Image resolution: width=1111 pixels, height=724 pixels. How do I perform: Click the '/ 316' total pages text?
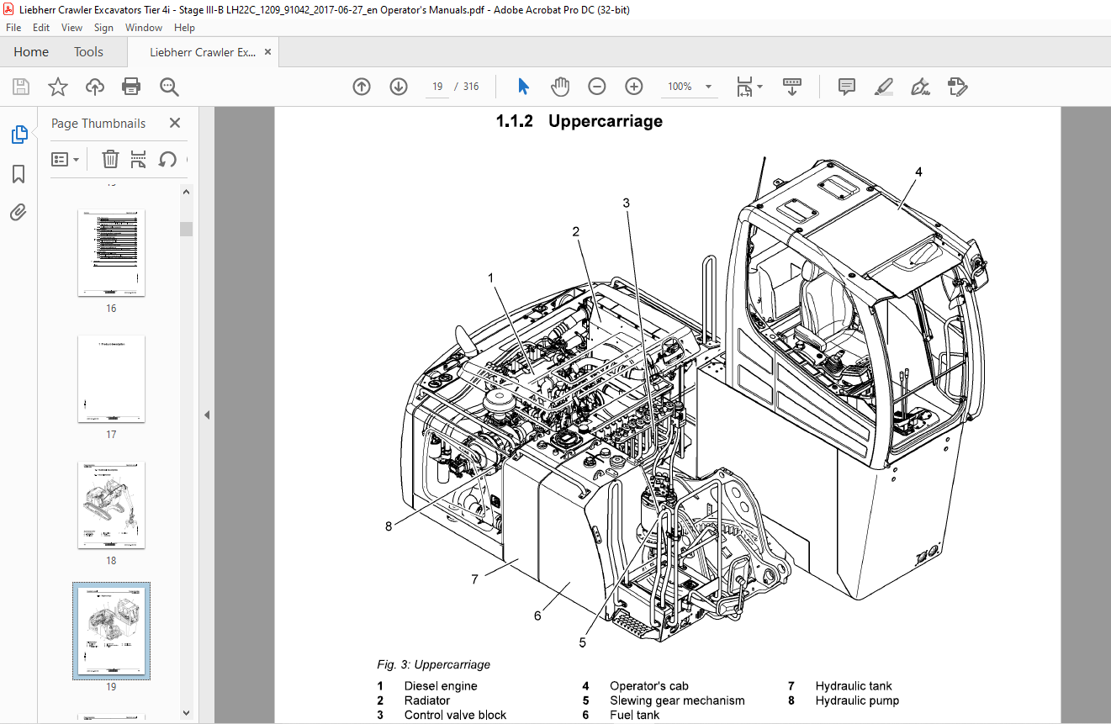click(467, 87)
